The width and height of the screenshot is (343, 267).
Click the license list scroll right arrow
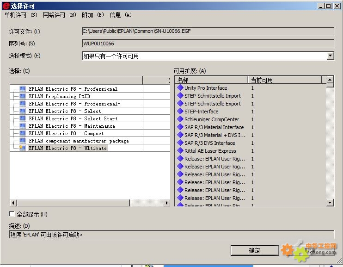click(x=167, y=203)
